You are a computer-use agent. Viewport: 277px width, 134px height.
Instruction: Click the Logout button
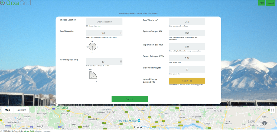[271, 3]
